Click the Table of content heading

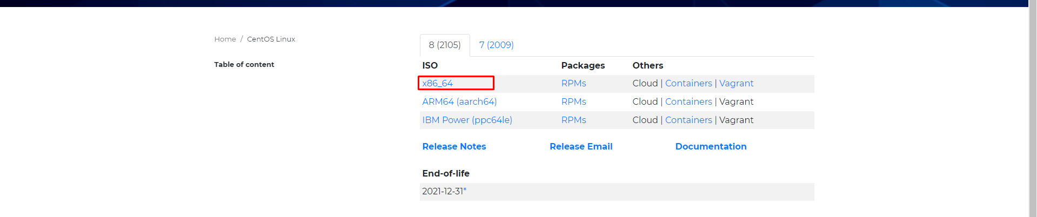(x=244, y=64)
